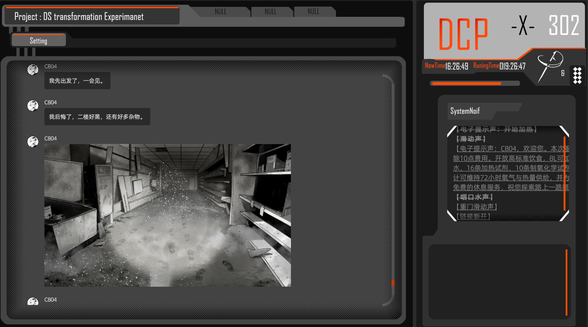Click the half-tone avatar of the top message
The width and height of the screenshot is (588, 327).
[x=33, y=70]
